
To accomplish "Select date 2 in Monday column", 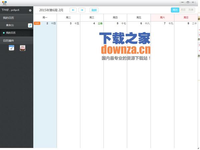I will click(47, 23).
